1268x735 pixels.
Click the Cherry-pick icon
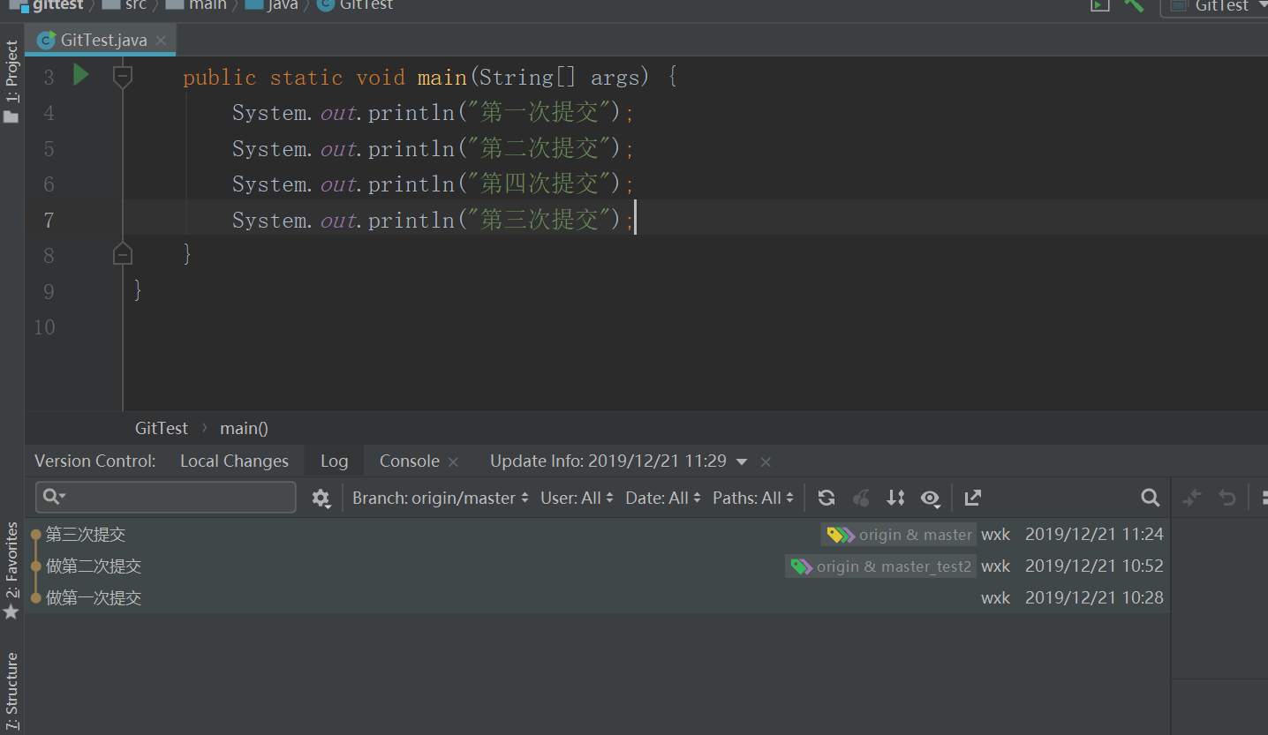pyautogui.click(x=861, y=498)
